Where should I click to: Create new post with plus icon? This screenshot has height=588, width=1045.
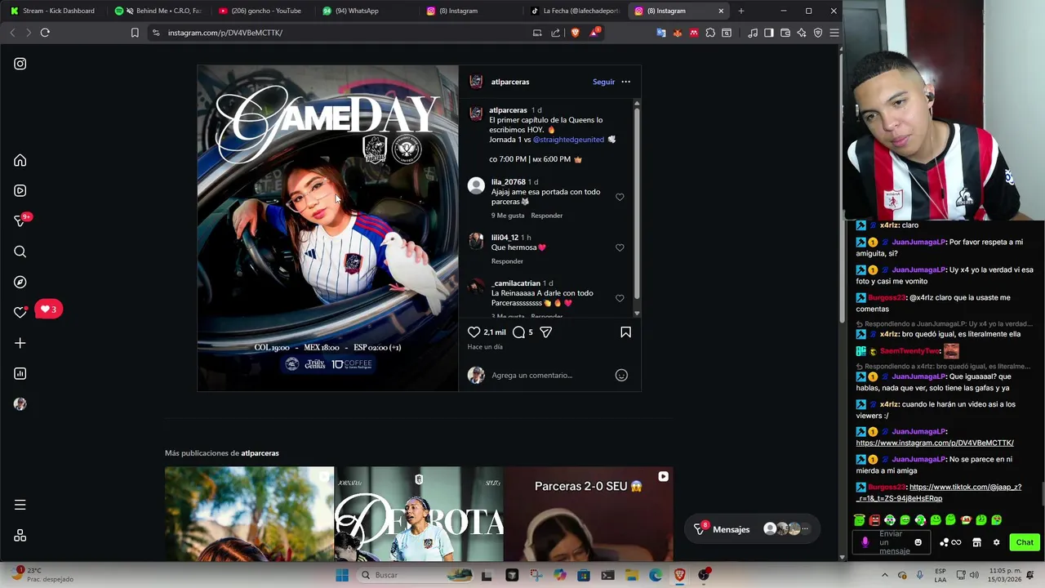pos(20,344)
